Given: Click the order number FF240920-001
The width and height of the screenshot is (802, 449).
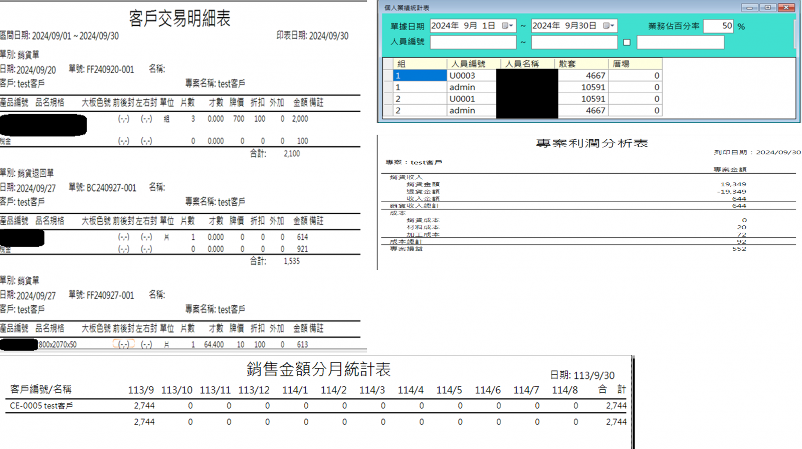Looking at the screenshot, I should pos(110,70).
